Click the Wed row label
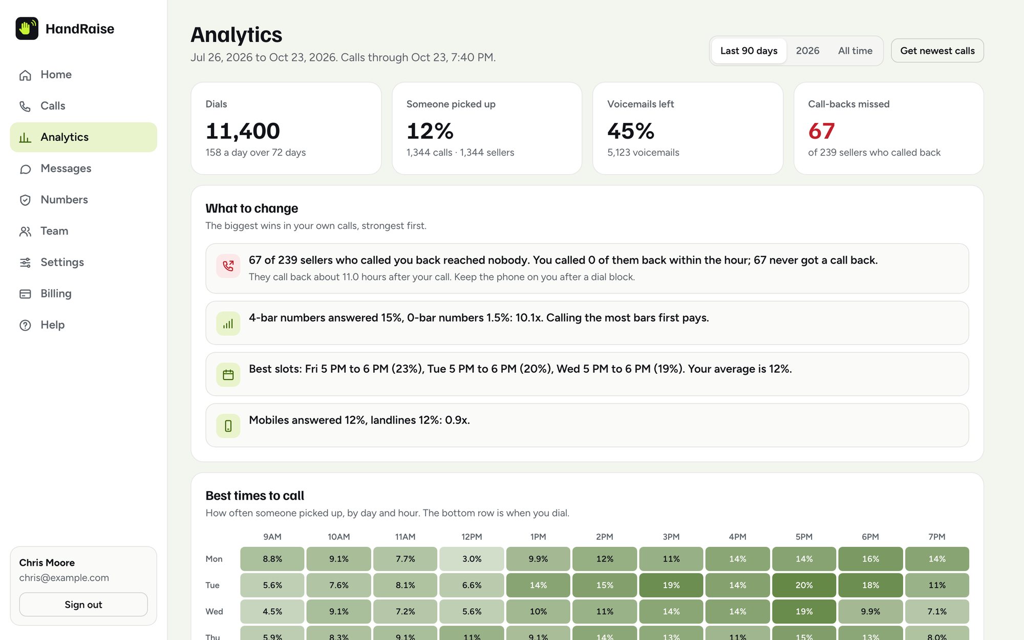Viewport: 1024px width, 640px height. [x=214, y=612]
